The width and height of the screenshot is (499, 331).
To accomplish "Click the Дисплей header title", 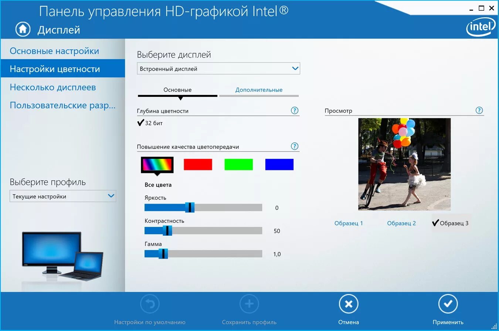I will coord(59,30).
